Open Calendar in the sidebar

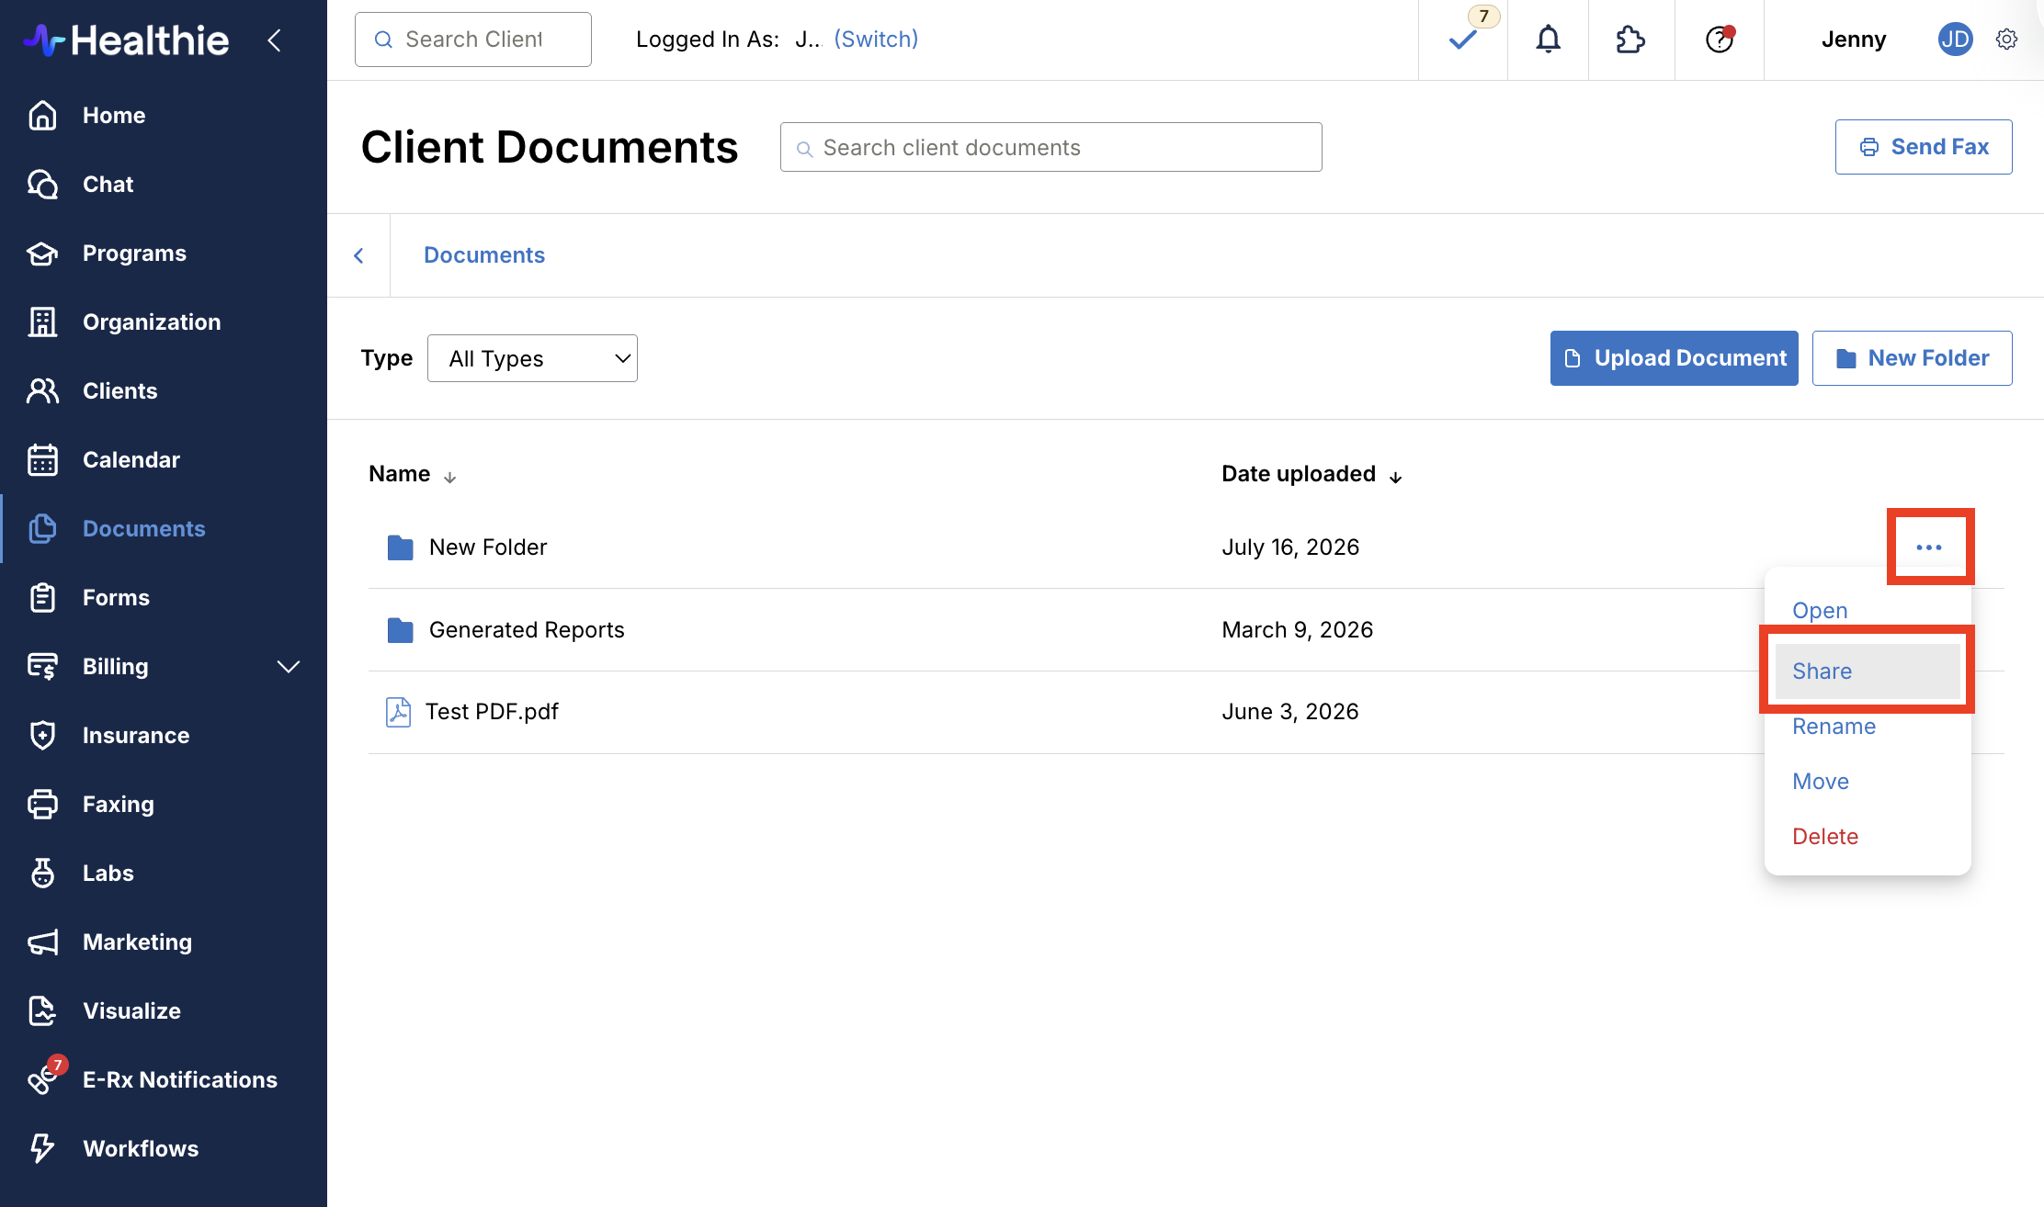[x=131, y=460]
